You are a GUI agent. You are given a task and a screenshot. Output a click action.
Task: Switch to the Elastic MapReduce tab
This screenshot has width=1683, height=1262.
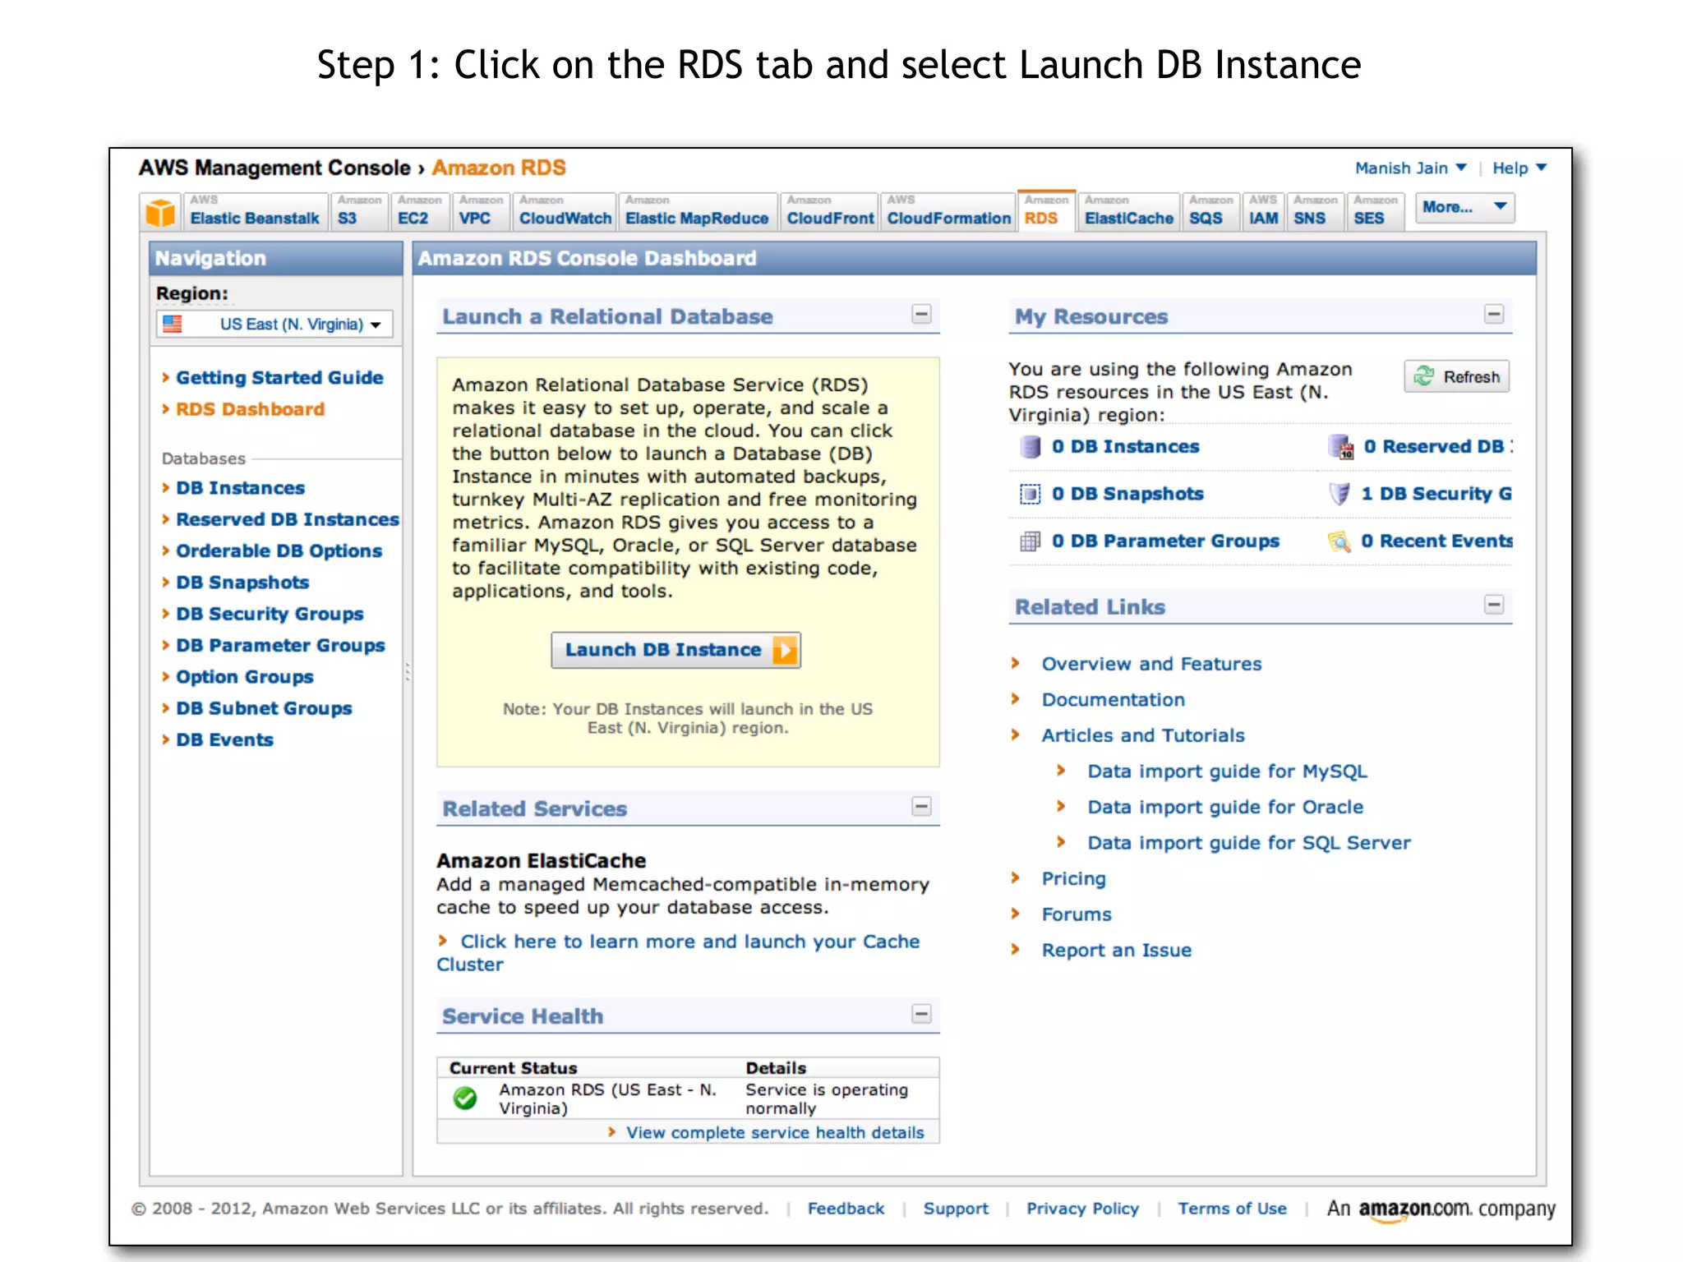point(697,211)
